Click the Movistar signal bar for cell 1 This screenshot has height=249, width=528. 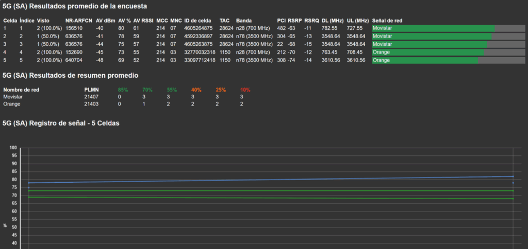click(x=433, y=28)
